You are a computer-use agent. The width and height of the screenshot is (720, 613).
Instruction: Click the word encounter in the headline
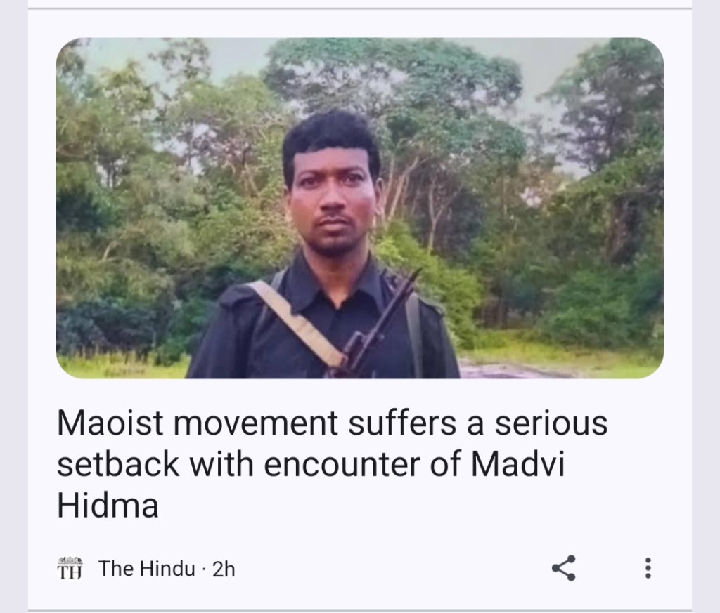tap(342, 466)
